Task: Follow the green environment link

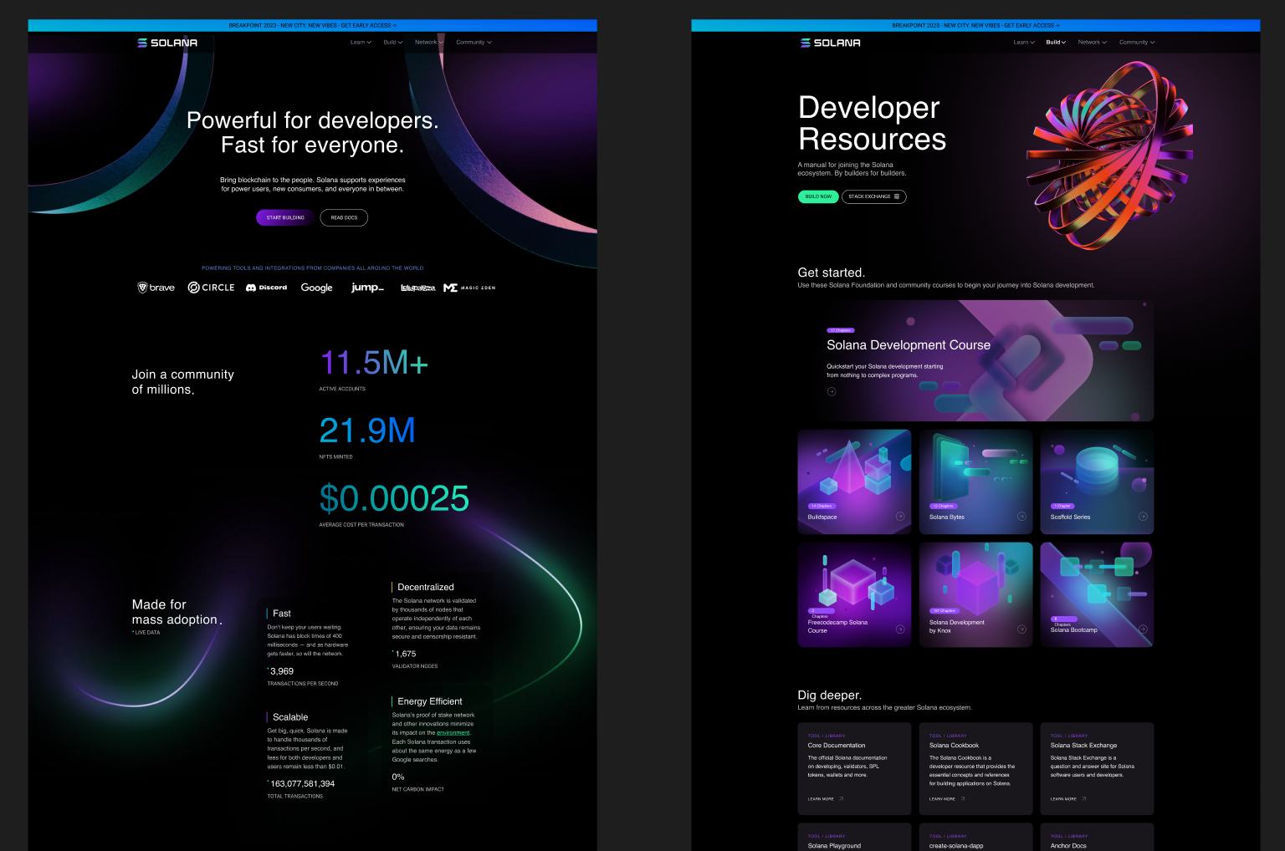Action: (453, 733)
